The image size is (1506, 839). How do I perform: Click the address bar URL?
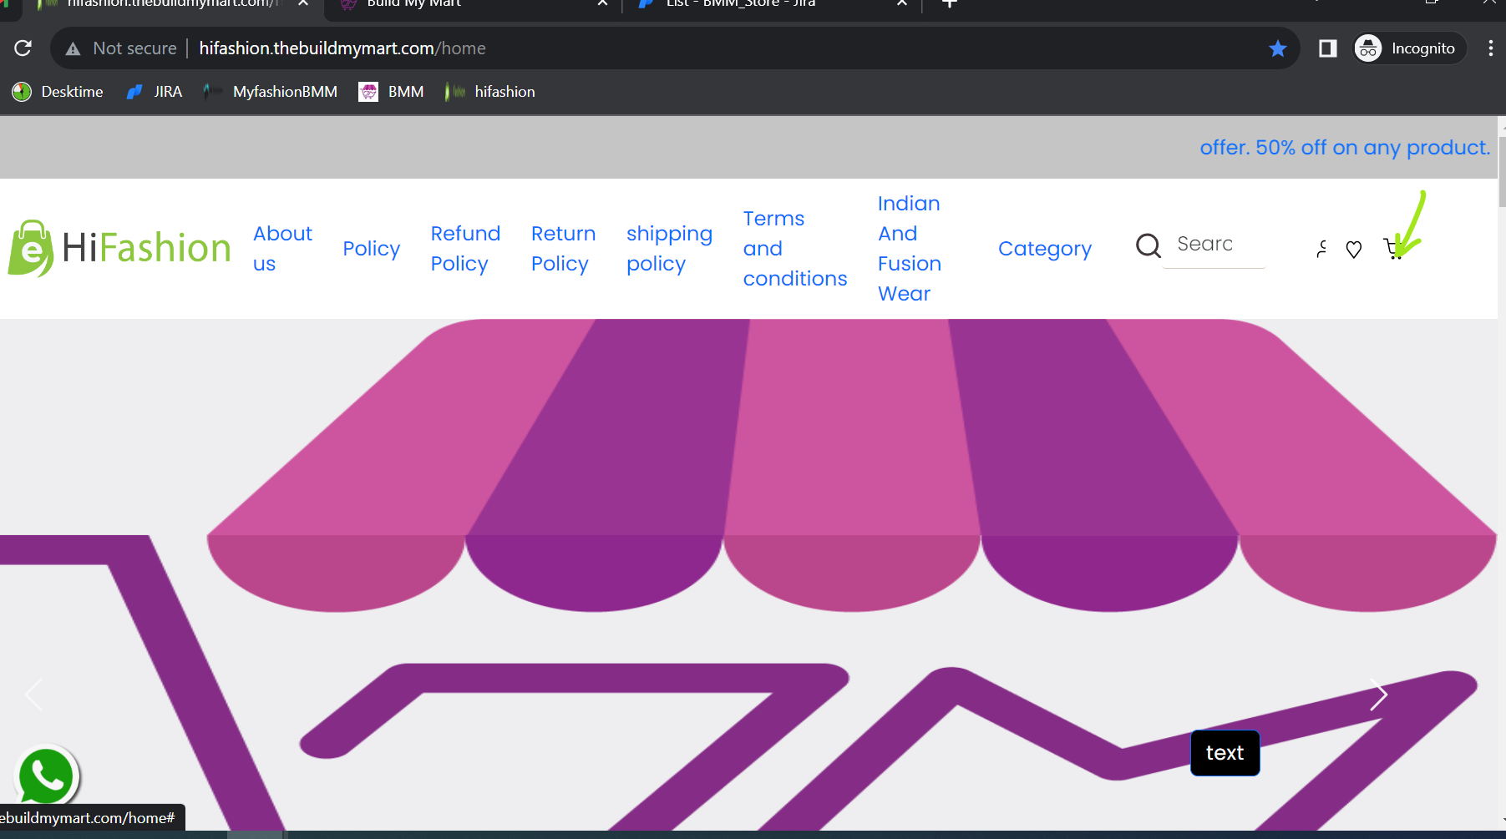(342, 48)
